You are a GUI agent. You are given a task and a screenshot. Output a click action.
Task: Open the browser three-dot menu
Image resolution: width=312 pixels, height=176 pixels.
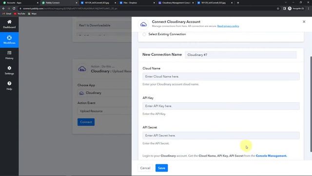point(309,9)
